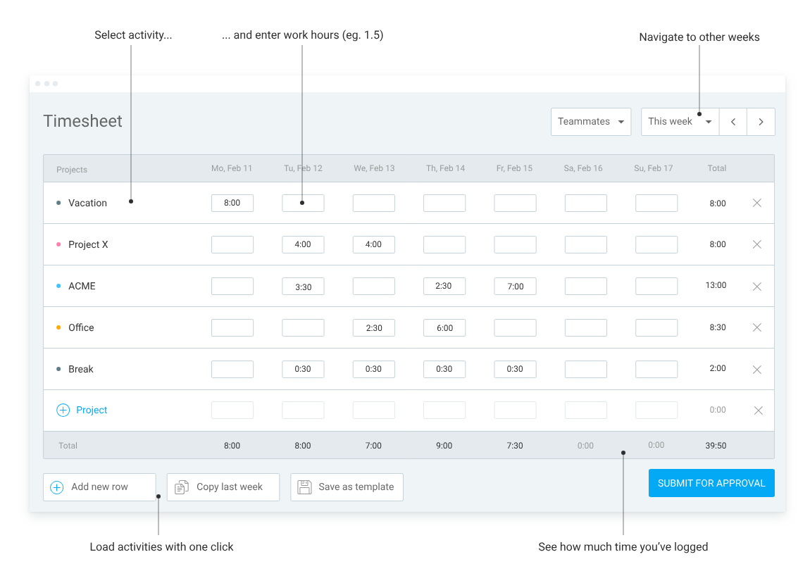This screenshot has height=583, width=810.
Task: Click the X icon on the Break row
Action: 756,369
